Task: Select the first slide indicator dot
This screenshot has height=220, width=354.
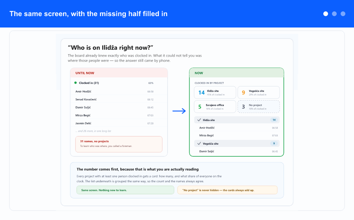Action: click(x=326, y=14)
